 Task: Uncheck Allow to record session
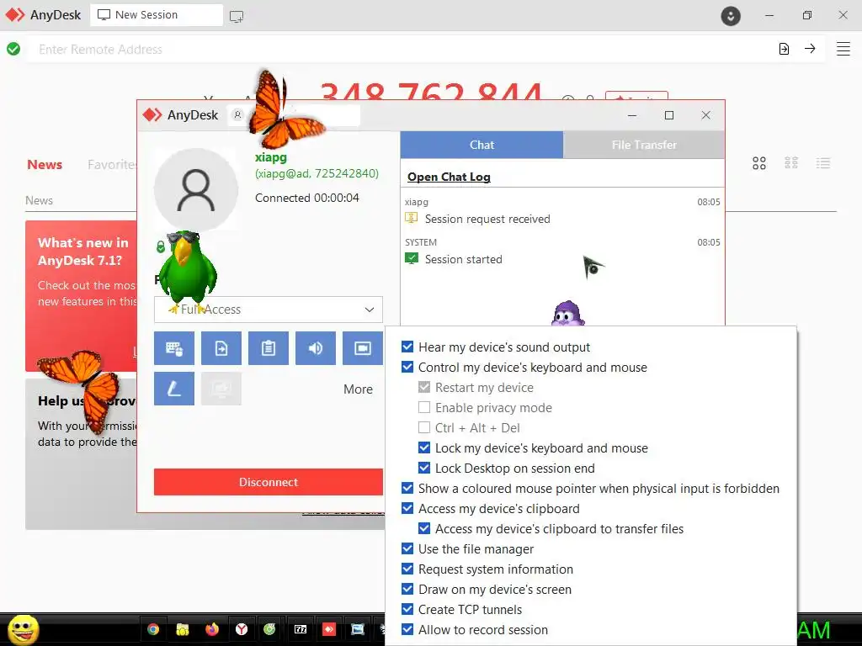pos(407,630)
